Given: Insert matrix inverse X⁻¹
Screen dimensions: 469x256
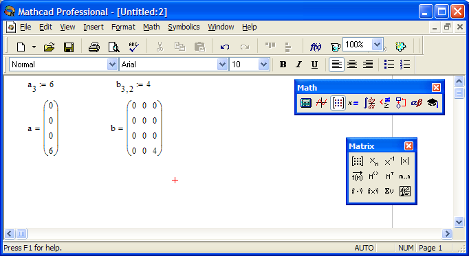Looking at the screenshot, I should (x=389, y=161).
